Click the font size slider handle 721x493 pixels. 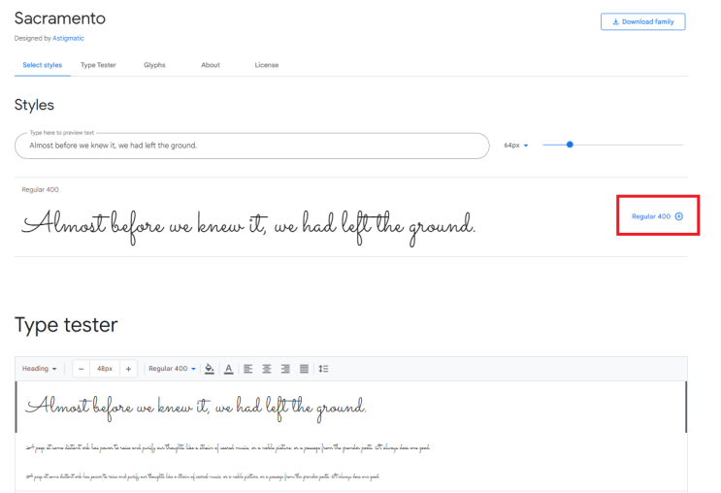tap(570, 145)
